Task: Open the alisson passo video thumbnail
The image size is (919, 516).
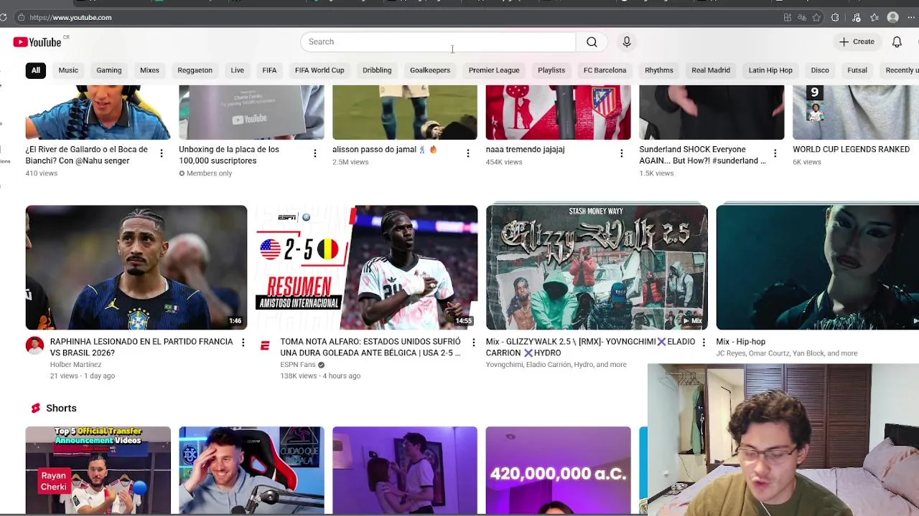Action: tap(405, 113)
